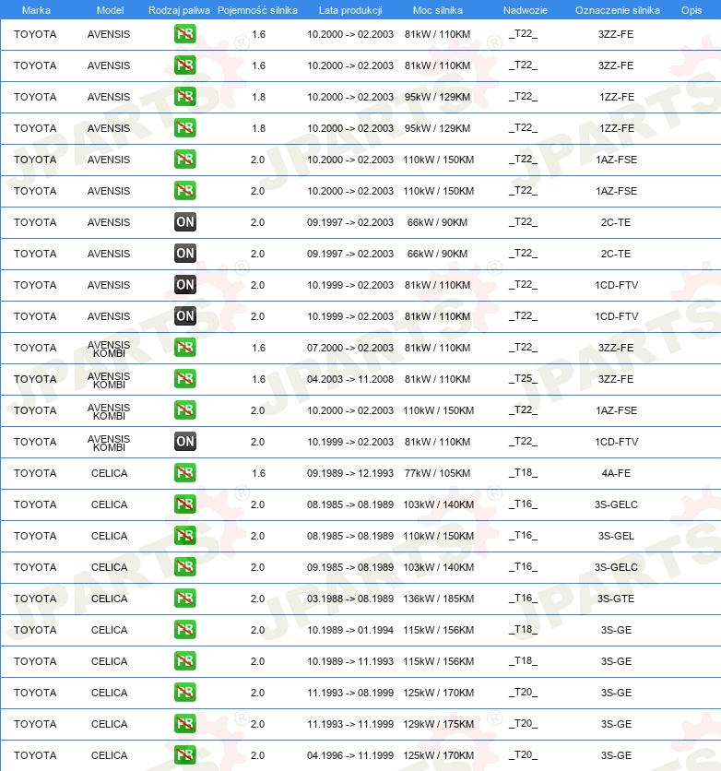Click the PB icon in the Celica 11.1993 -> 08.1999 row

point(184,693)
